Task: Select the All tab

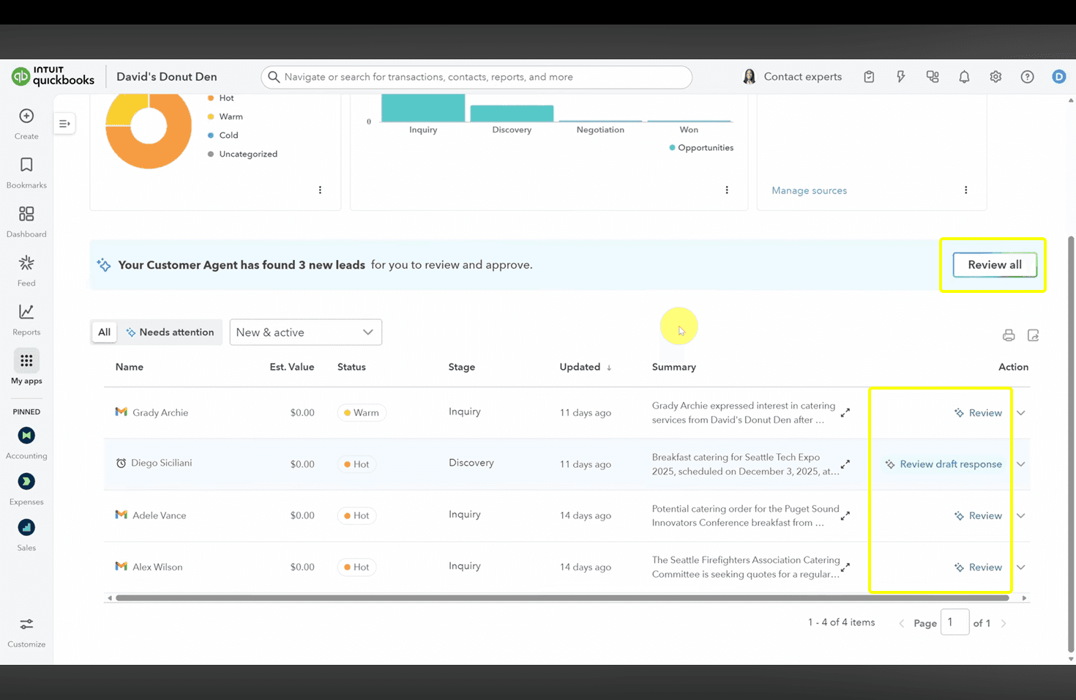Action: [105, 332]
